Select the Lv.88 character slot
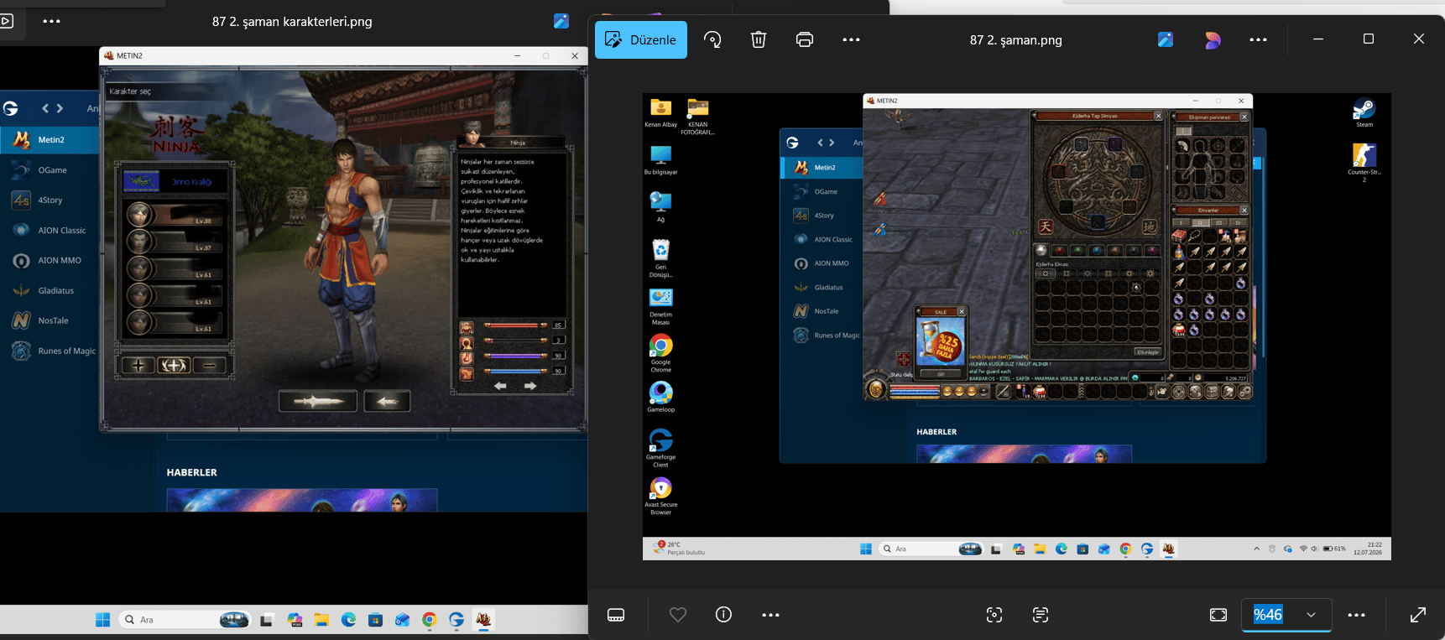The height and width of the screenshot is (640, 1445). pos(175,215)
